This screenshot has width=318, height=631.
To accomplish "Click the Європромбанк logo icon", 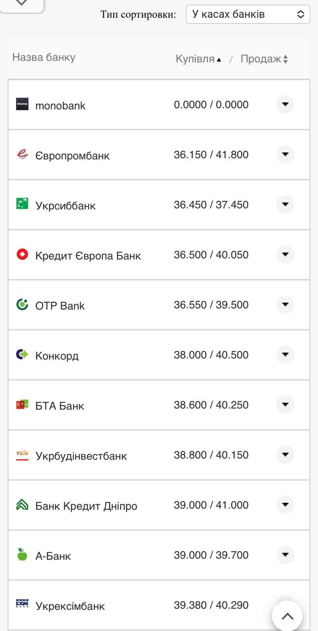I will (x=22, y=154).
